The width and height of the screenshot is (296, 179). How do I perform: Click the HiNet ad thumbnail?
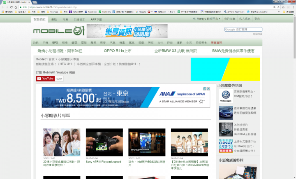click(226, 146)
